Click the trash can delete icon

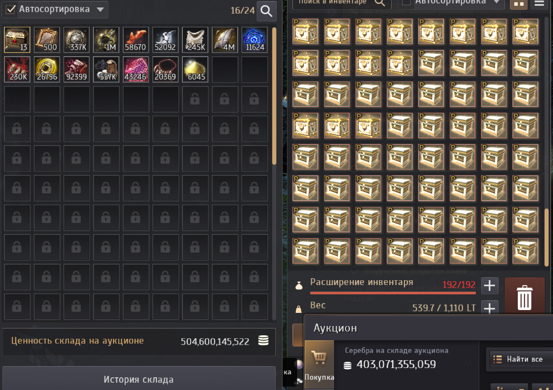[x=524, y=297]
